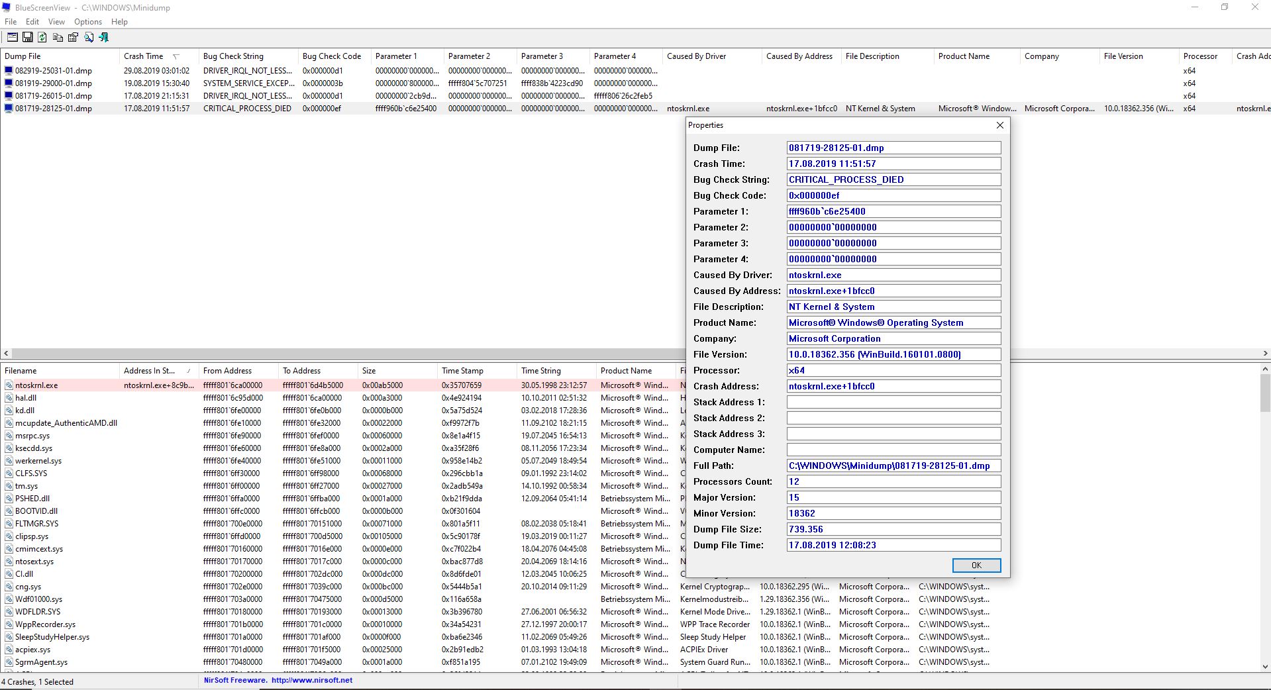Open the Options menu

88,22
